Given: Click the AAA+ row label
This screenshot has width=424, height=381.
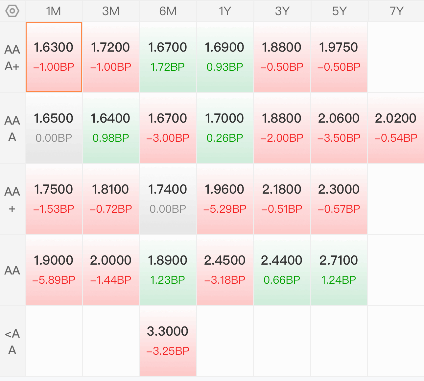Looking at the screenshot, I should coord(12,57).
